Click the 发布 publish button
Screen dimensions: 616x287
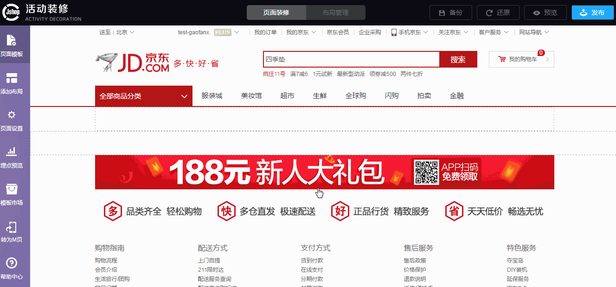pos(593,12)
